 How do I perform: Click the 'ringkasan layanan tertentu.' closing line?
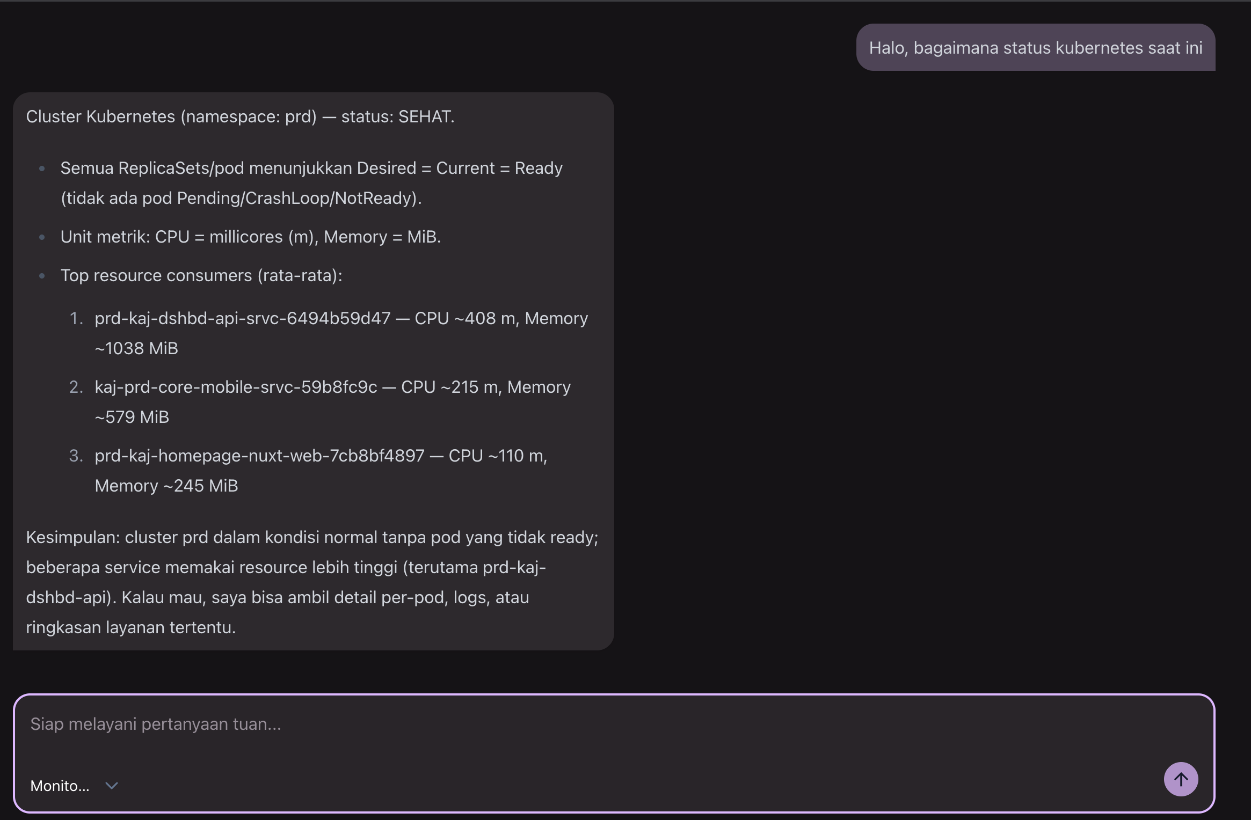131,627
